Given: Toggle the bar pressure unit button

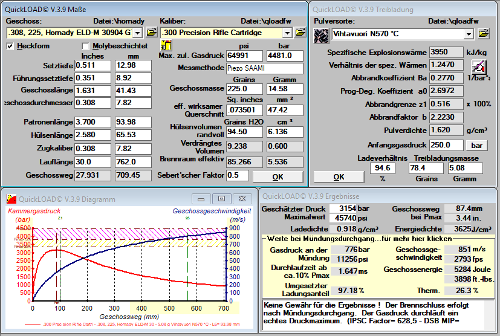Looking at the screenshot, I should point(476,146).
